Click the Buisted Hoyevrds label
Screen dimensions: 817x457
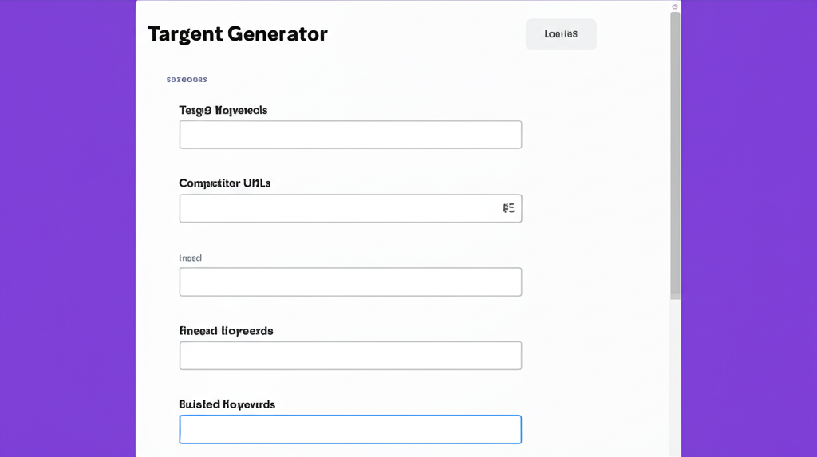pos(227,404)
